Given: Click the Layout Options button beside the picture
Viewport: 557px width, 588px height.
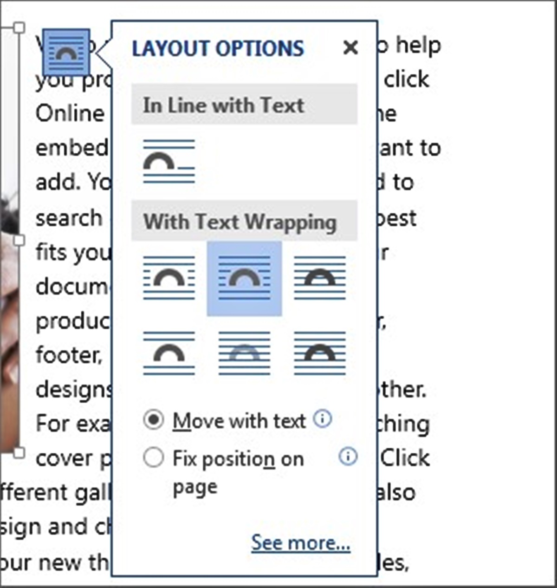Looking at the screenshot, I should [x=66, y=52].
